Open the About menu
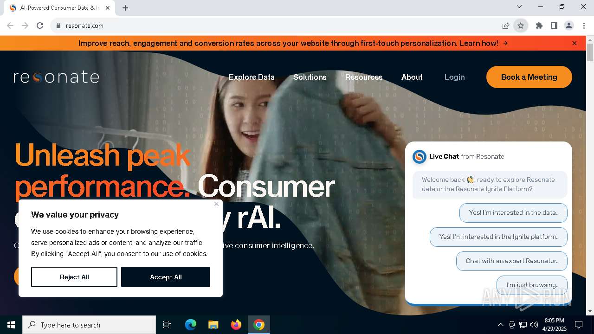 tap(412, 77)
